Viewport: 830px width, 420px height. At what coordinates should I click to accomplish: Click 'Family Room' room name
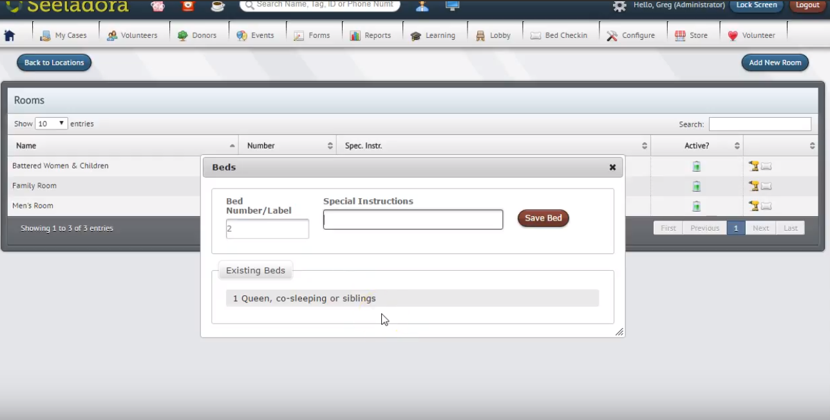[x=34, y=186]
